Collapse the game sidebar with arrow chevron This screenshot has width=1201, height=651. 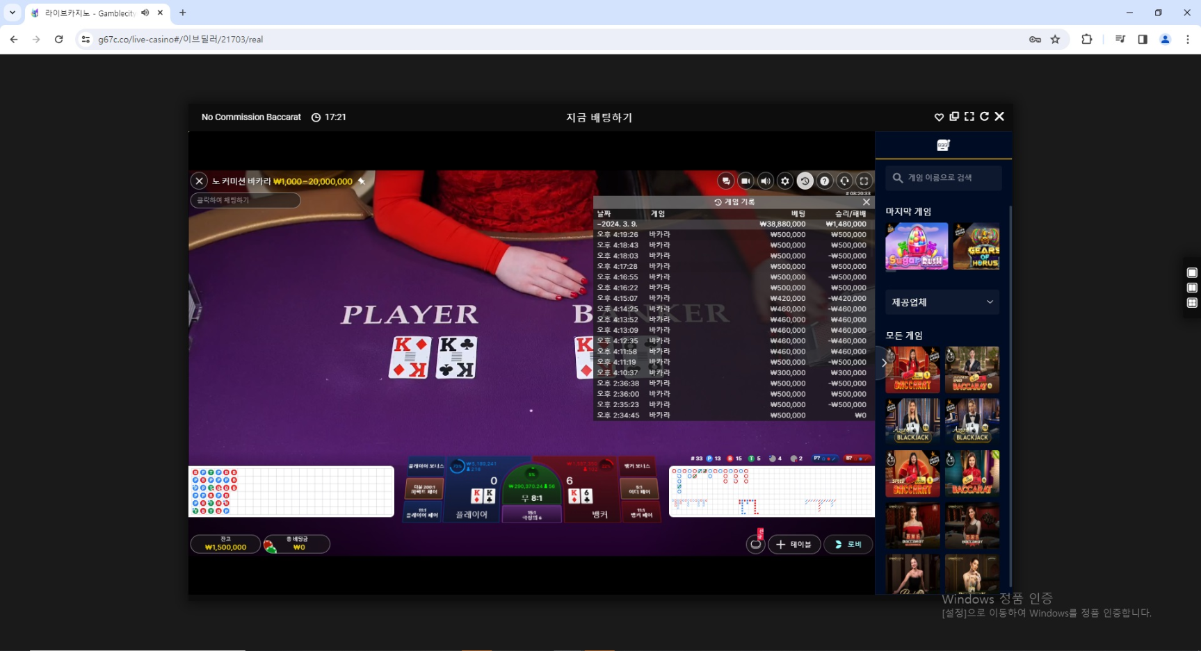884,363
